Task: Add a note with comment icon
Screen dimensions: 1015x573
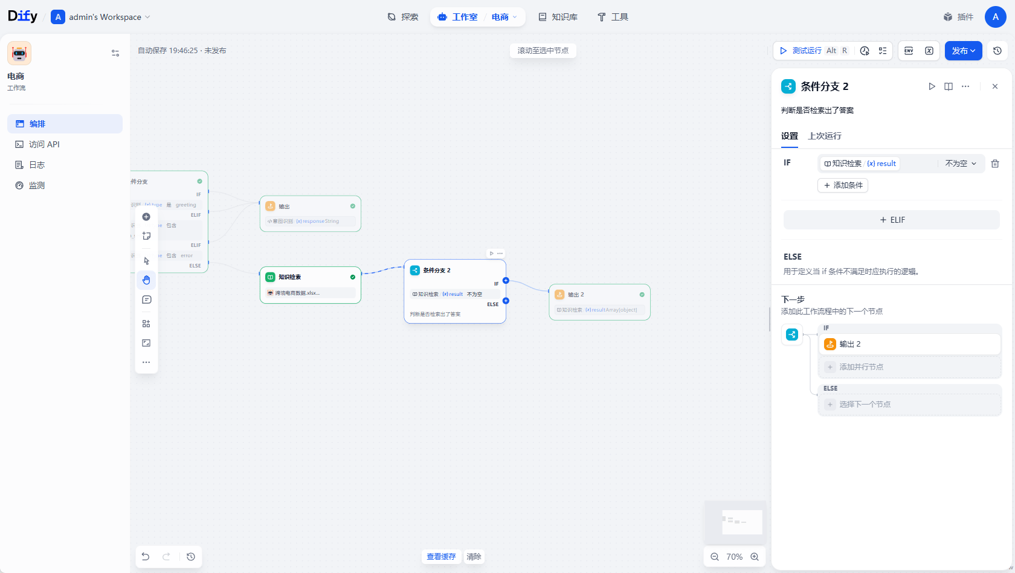Action: click(x=146, y=299)
